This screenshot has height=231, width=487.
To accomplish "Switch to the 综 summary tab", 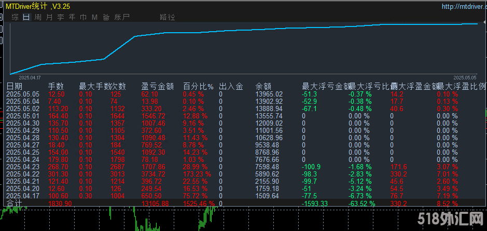I will [15, 17].
